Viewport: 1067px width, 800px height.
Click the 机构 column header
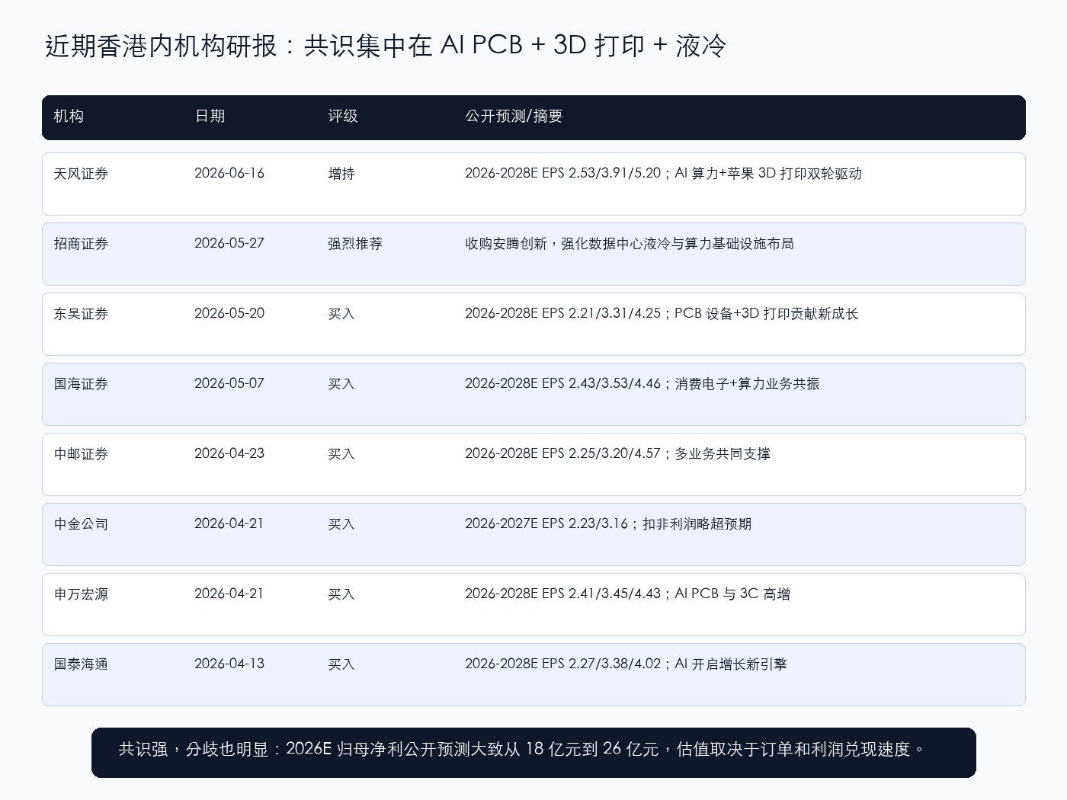[69, 116]
